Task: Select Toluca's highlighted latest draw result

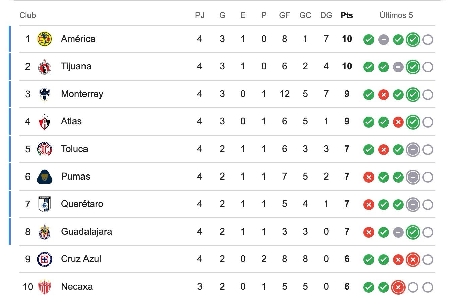Action: pyautogui.click(x=413, y=150)
